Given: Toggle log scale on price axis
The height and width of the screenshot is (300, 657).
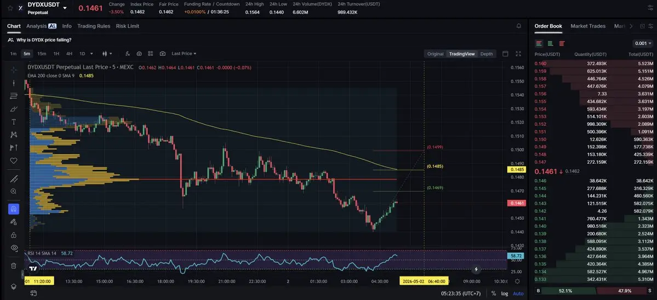Looking at the screenshot, I should pos(505,293).
